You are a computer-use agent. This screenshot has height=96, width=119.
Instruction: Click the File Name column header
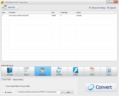[x=30, y=13]
